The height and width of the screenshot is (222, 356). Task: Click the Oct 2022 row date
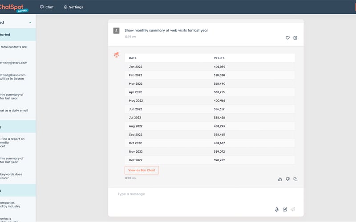pos(135,143)
